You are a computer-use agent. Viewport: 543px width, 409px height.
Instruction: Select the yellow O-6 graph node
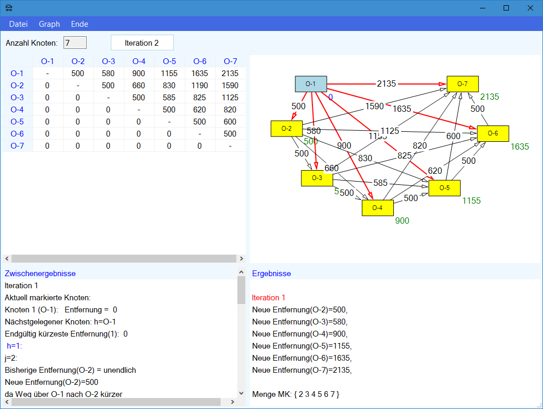tap(493, 133)
